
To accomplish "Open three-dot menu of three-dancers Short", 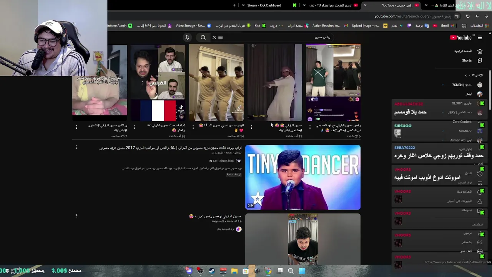I will (x=193, y=127).
